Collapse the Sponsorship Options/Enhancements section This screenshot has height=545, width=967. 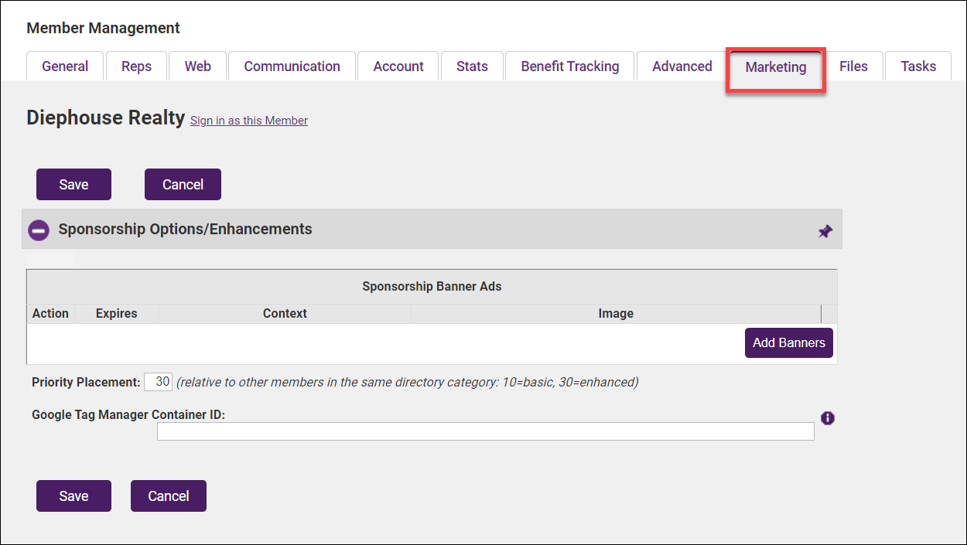click(x=39, y=230)
